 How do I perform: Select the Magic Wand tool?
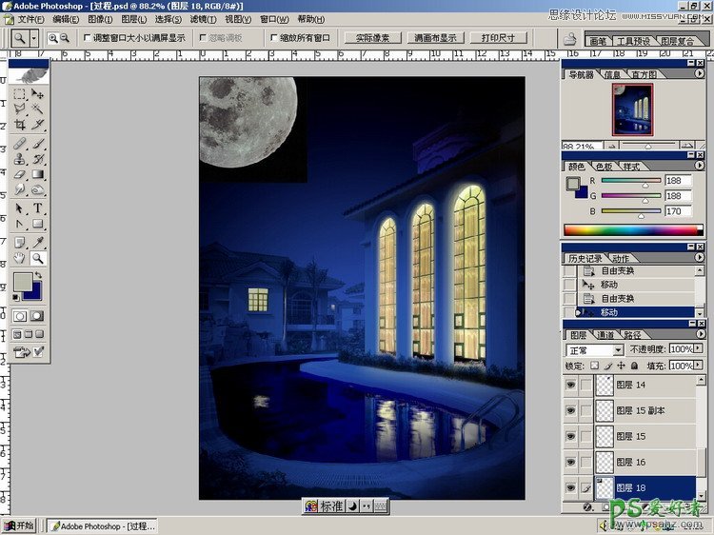pos(38,109)
